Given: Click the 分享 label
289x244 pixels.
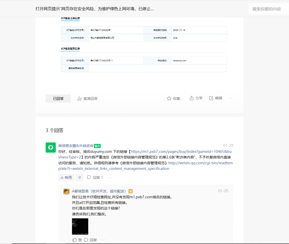Looking at the screenshot, I should [199, 98].
